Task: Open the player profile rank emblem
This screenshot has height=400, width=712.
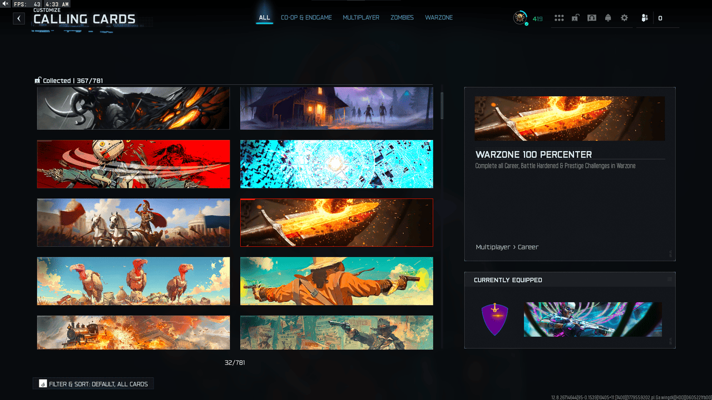Action: point(520,18)
